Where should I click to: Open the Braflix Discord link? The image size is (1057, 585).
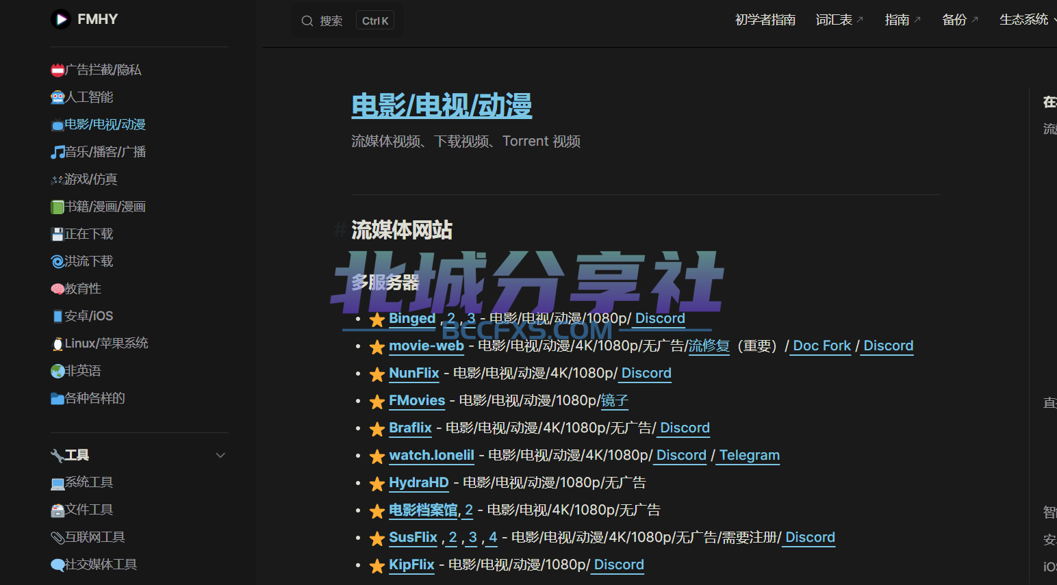click(x=685, y=428)
